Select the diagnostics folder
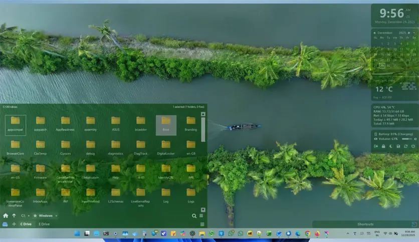This screenshot has height=242, width=419. pos(116,148)
